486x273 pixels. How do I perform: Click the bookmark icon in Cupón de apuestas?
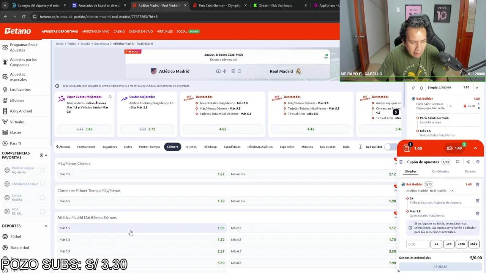coord(458,162)
